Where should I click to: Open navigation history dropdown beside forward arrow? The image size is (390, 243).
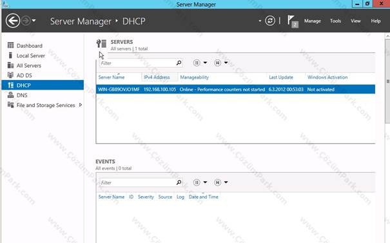pos(34,21)
